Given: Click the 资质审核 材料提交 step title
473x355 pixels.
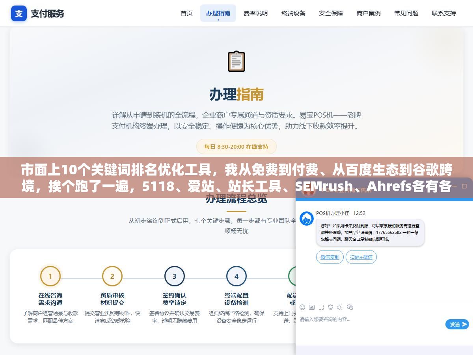Looking at the screenshot, I should [x=112, y=299].
